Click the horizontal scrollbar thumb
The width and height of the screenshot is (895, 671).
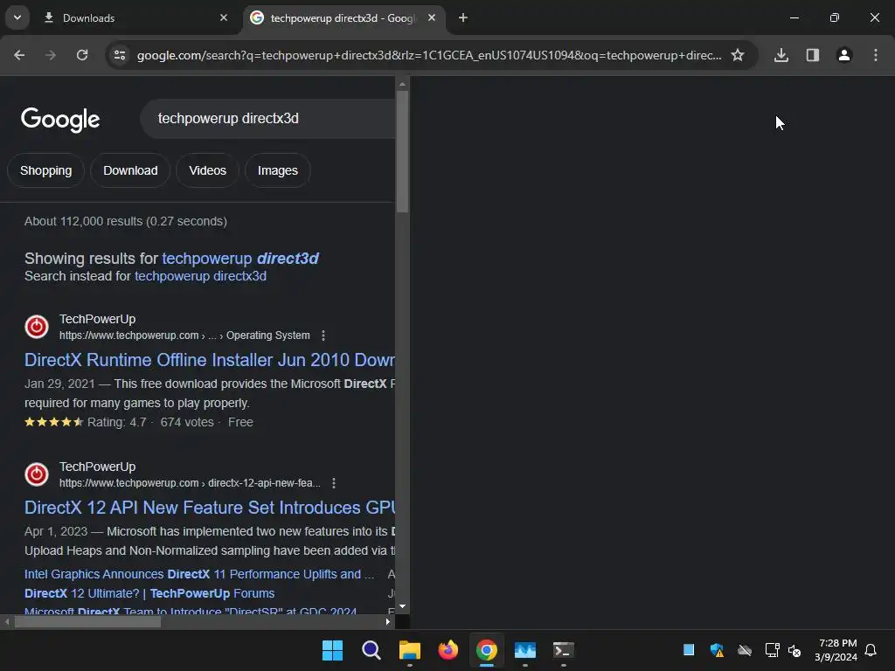point(87,622)
